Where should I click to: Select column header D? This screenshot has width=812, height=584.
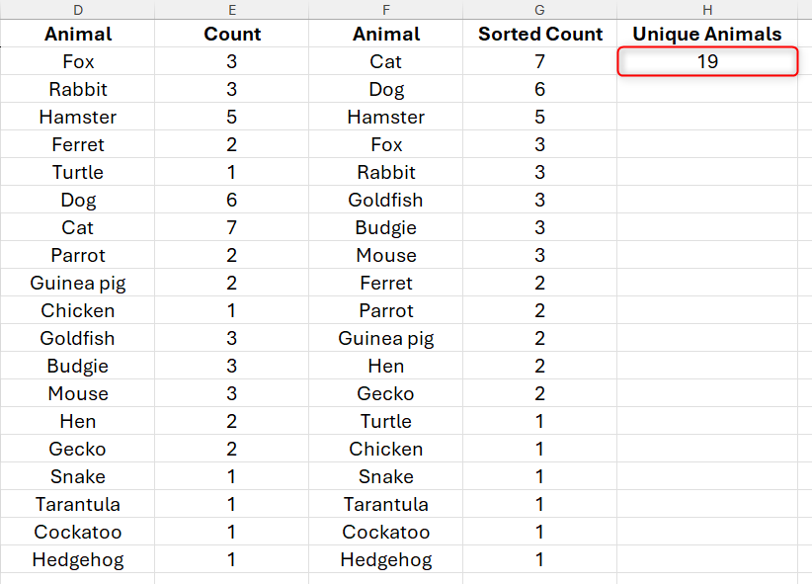click(77, 10)
